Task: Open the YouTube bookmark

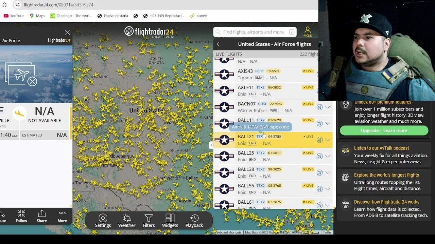Action: 14,16
